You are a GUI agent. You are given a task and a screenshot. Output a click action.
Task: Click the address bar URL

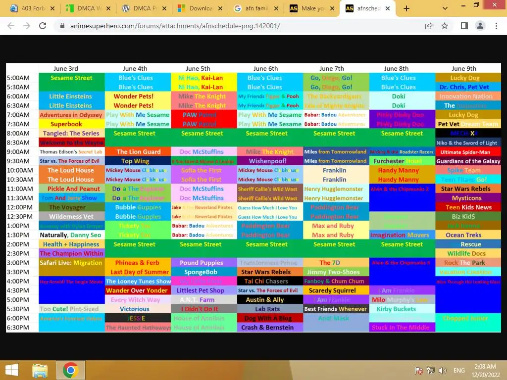175,26
